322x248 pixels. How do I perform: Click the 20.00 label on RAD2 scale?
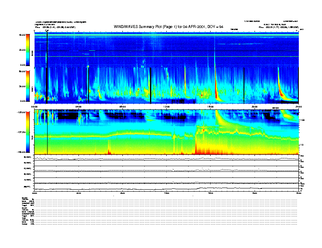click(22, 50)
